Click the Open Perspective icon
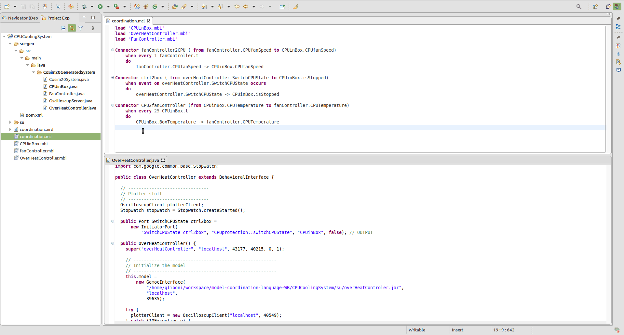This screenshot has height=335, width=624. click(x=595, y=6)
